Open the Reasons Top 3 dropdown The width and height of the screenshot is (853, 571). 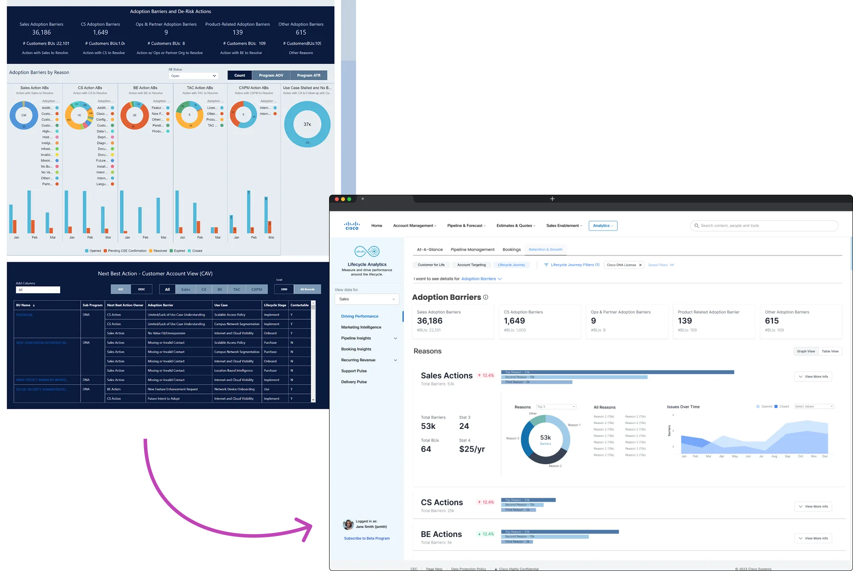click(x=556, y=407)
